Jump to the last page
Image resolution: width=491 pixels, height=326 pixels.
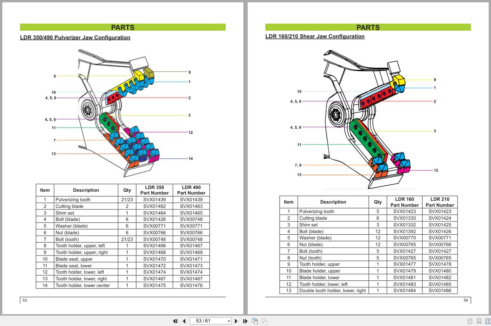(245, 321)
